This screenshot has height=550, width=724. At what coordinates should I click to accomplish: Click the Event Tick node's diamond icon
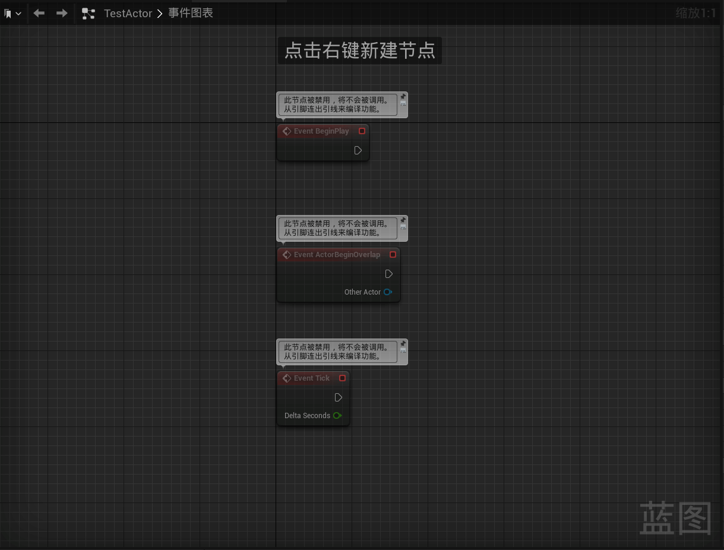click(287, 378)
